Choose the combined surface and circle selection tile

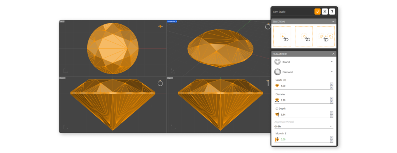point(326,36)
